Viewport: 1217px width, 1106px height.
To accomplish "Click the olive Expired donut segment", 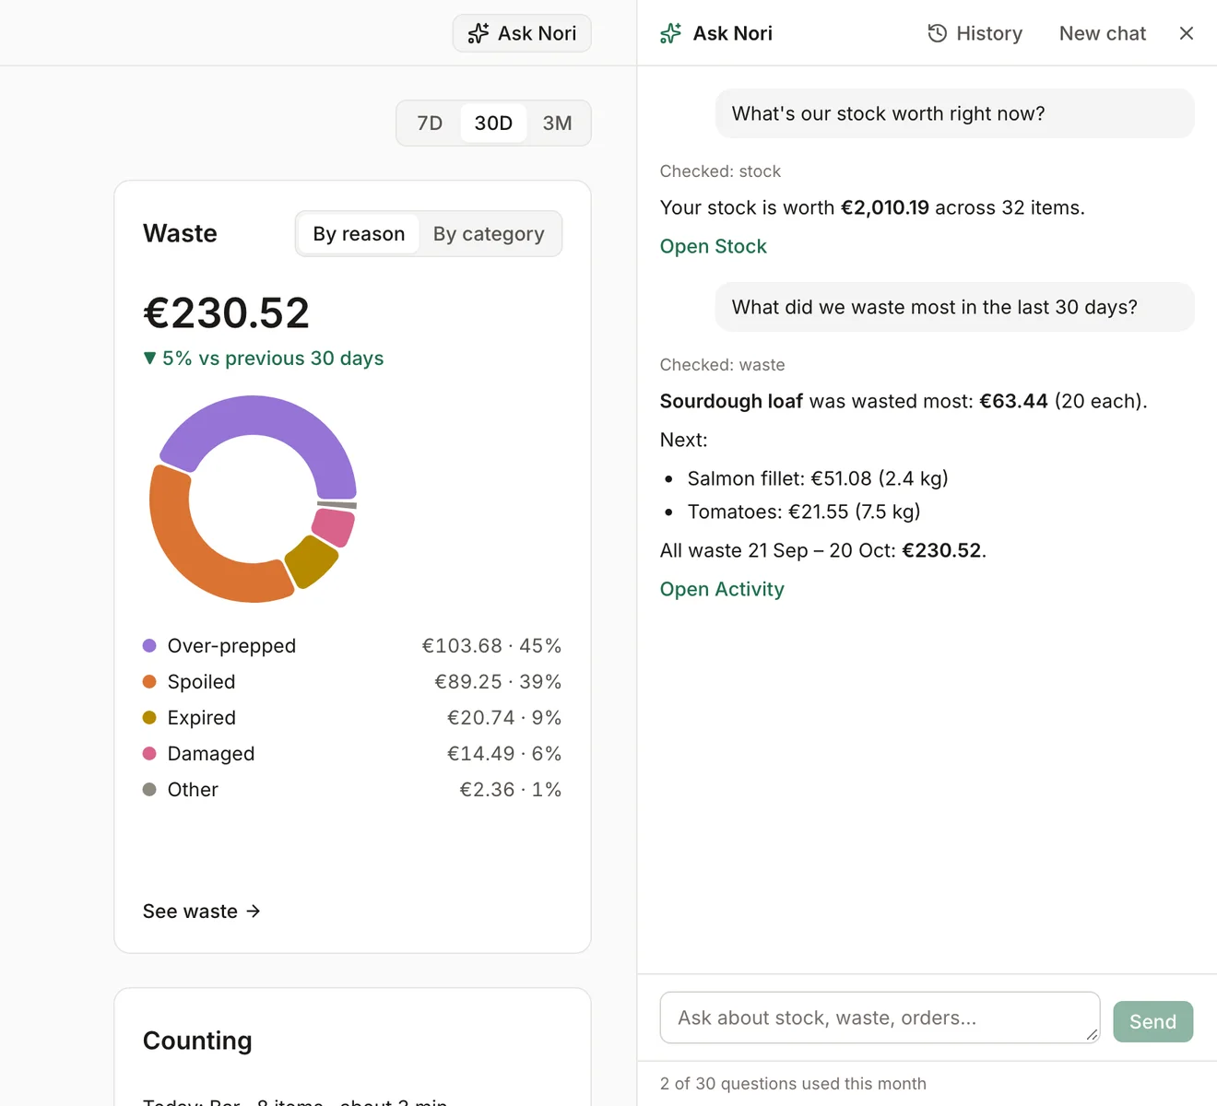I will tap(312, 559).
